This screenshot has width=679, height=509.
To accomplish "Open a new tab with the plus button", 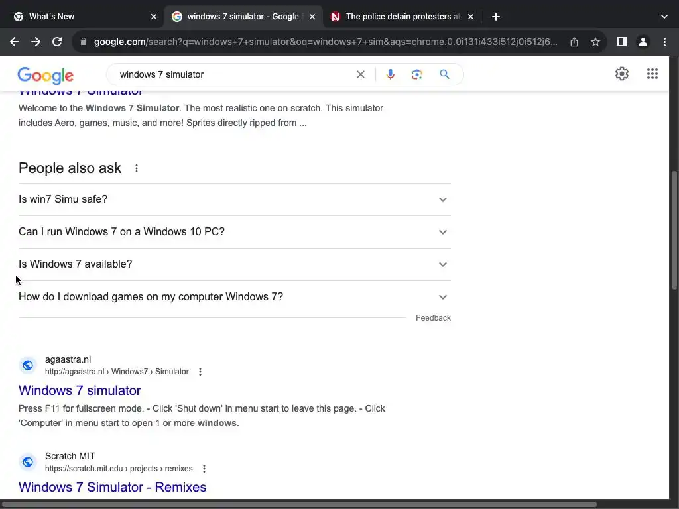I will point(496,17).
